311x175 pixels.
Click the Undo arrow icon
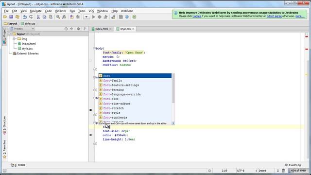[x=25, y=17]
